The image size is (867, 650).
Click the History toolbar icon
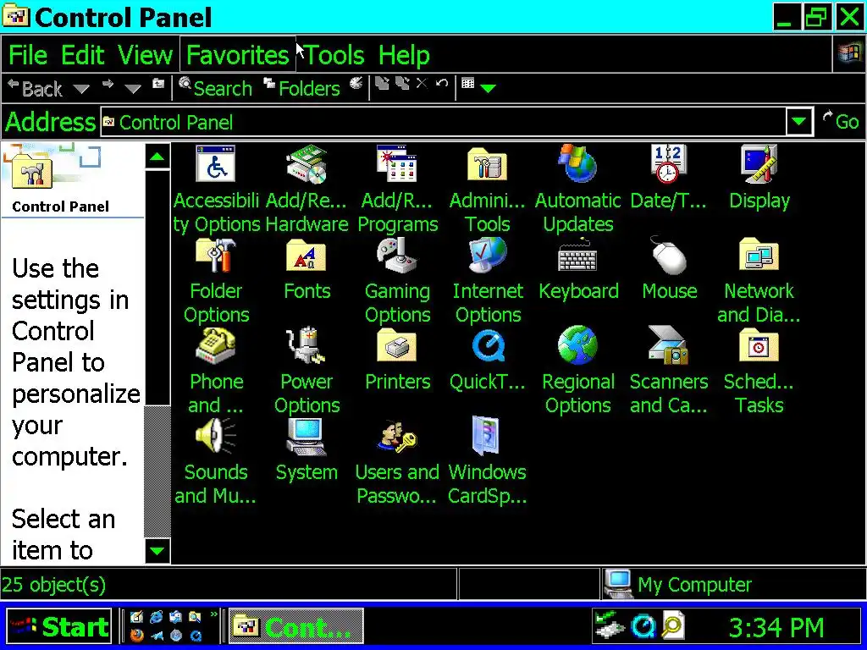point(356,84)
